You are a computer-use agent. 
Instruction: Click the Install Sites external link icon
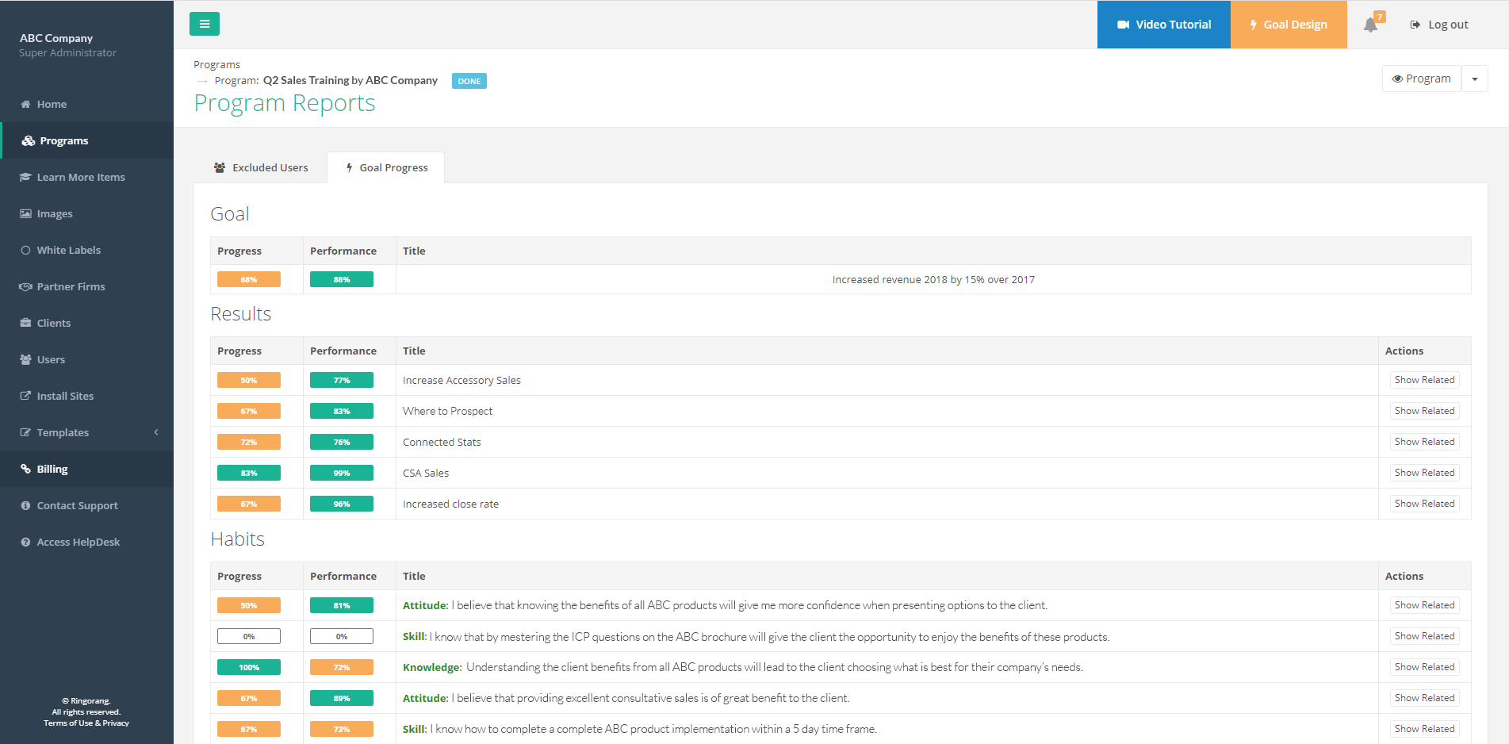(x=25, y=396)
